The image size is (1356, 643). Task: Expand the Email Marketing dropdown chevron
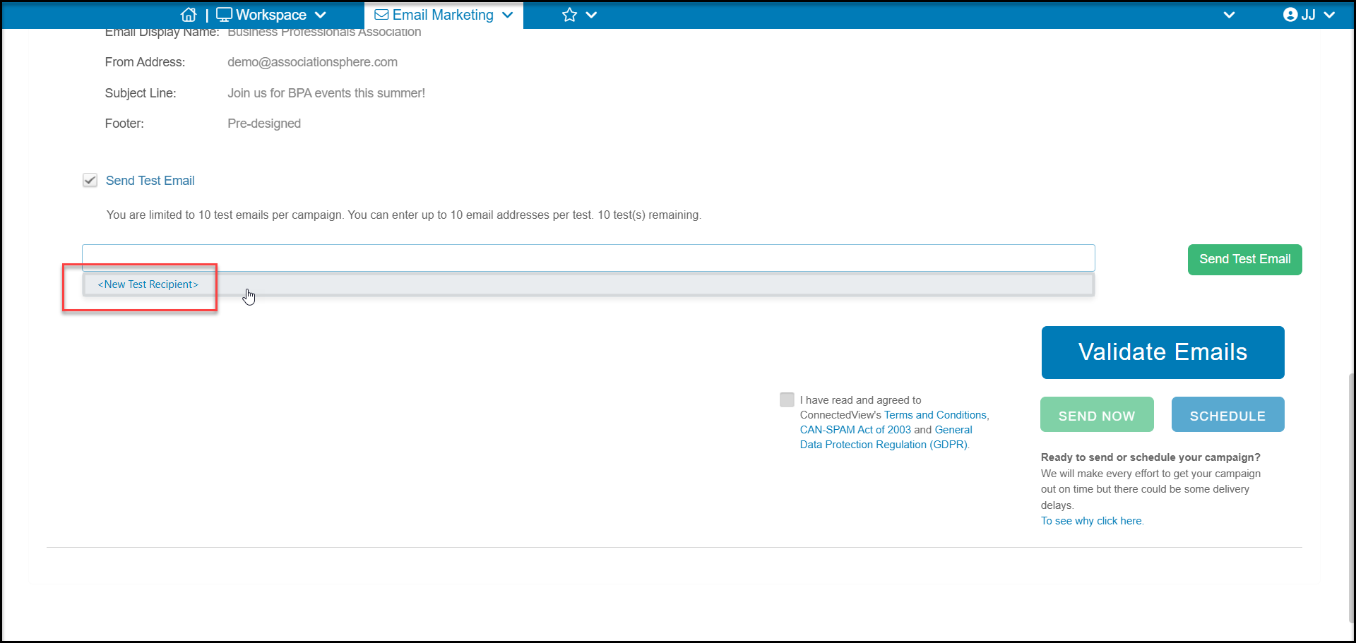pyautogui.click(x=507, y=15)
